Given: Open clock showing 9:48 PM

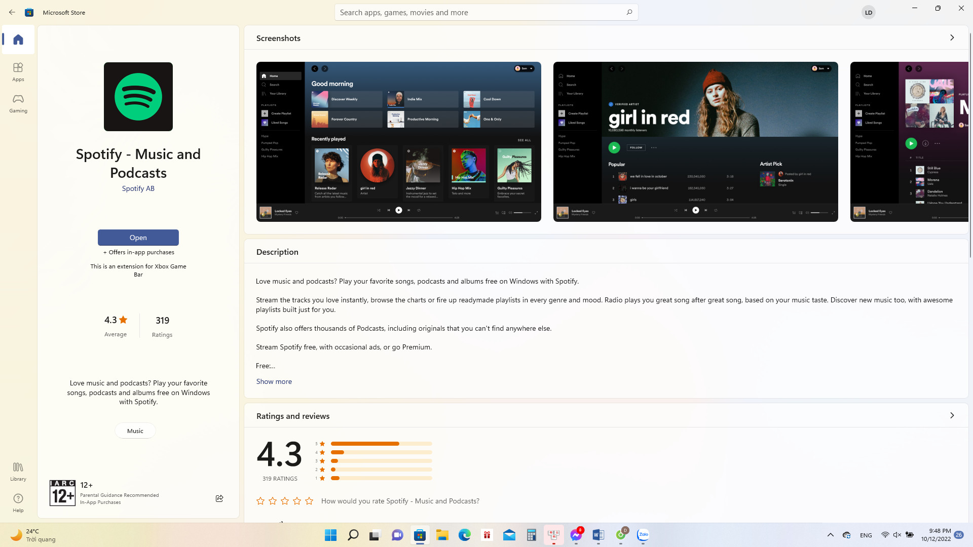Looking at the screenshot, I should pyautogui.click(x=936, y=535).
